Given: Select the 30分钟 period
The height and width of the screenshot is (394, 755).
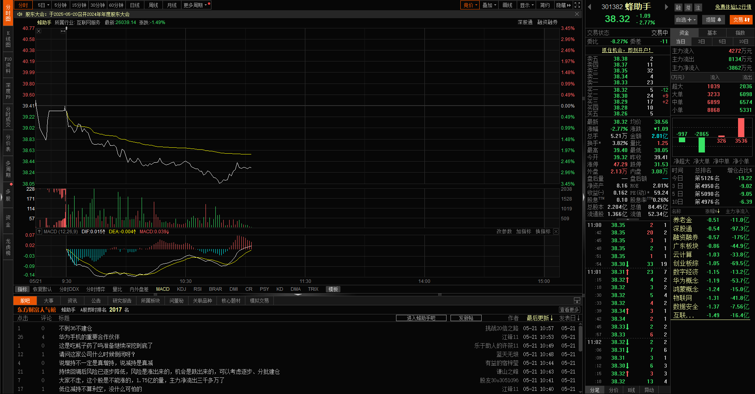Looking at the screenshot, I should pos(97,5).
